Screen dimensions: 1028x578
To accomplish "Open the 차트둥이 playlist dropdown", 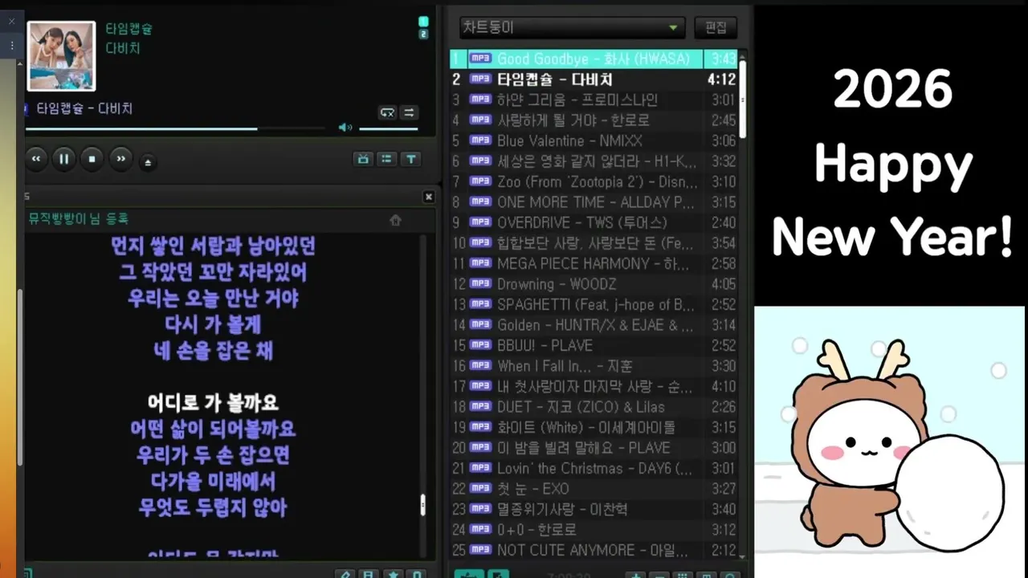I will (x=572, y=27).
